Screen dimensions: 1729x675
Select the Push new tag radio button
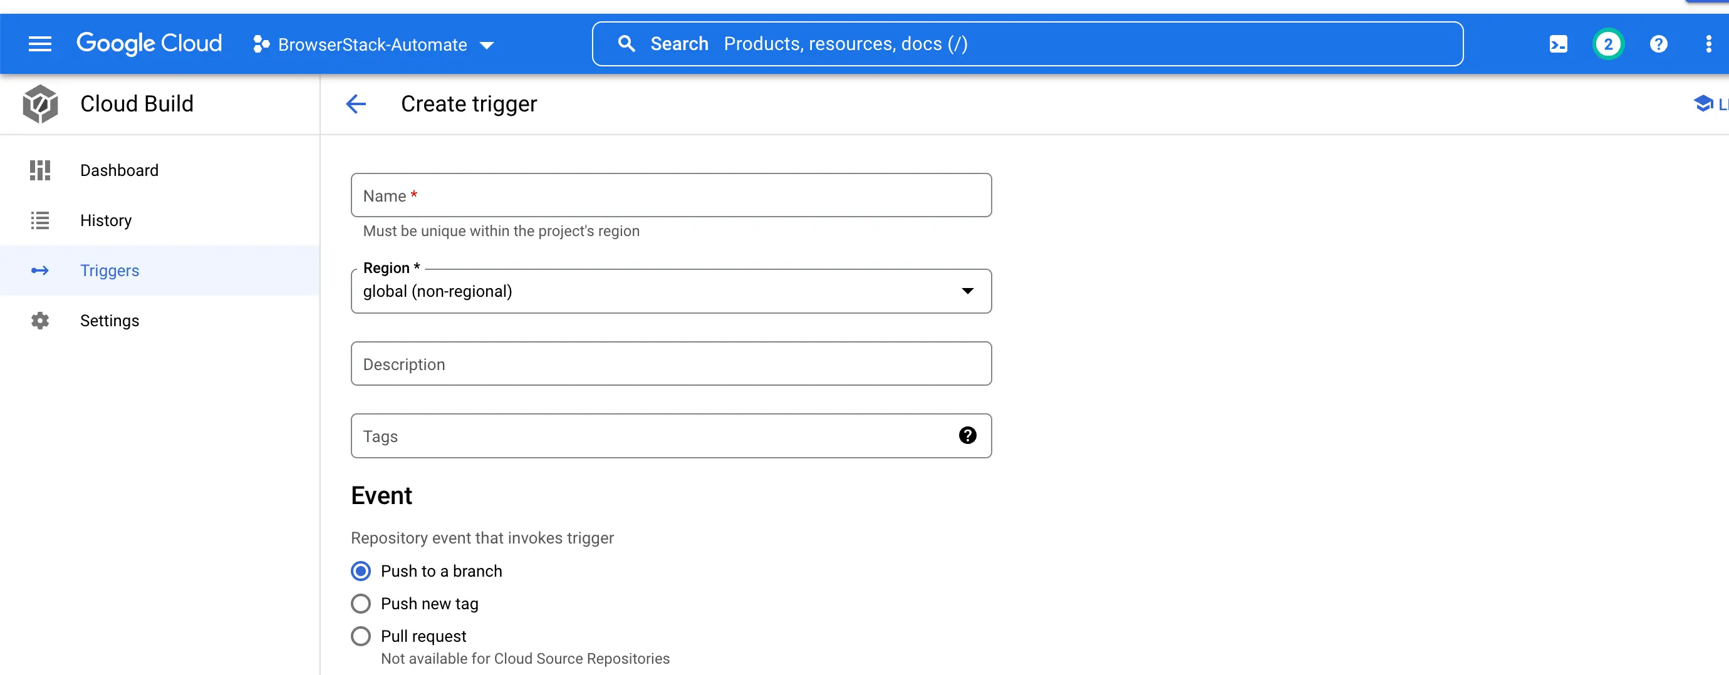361,604
